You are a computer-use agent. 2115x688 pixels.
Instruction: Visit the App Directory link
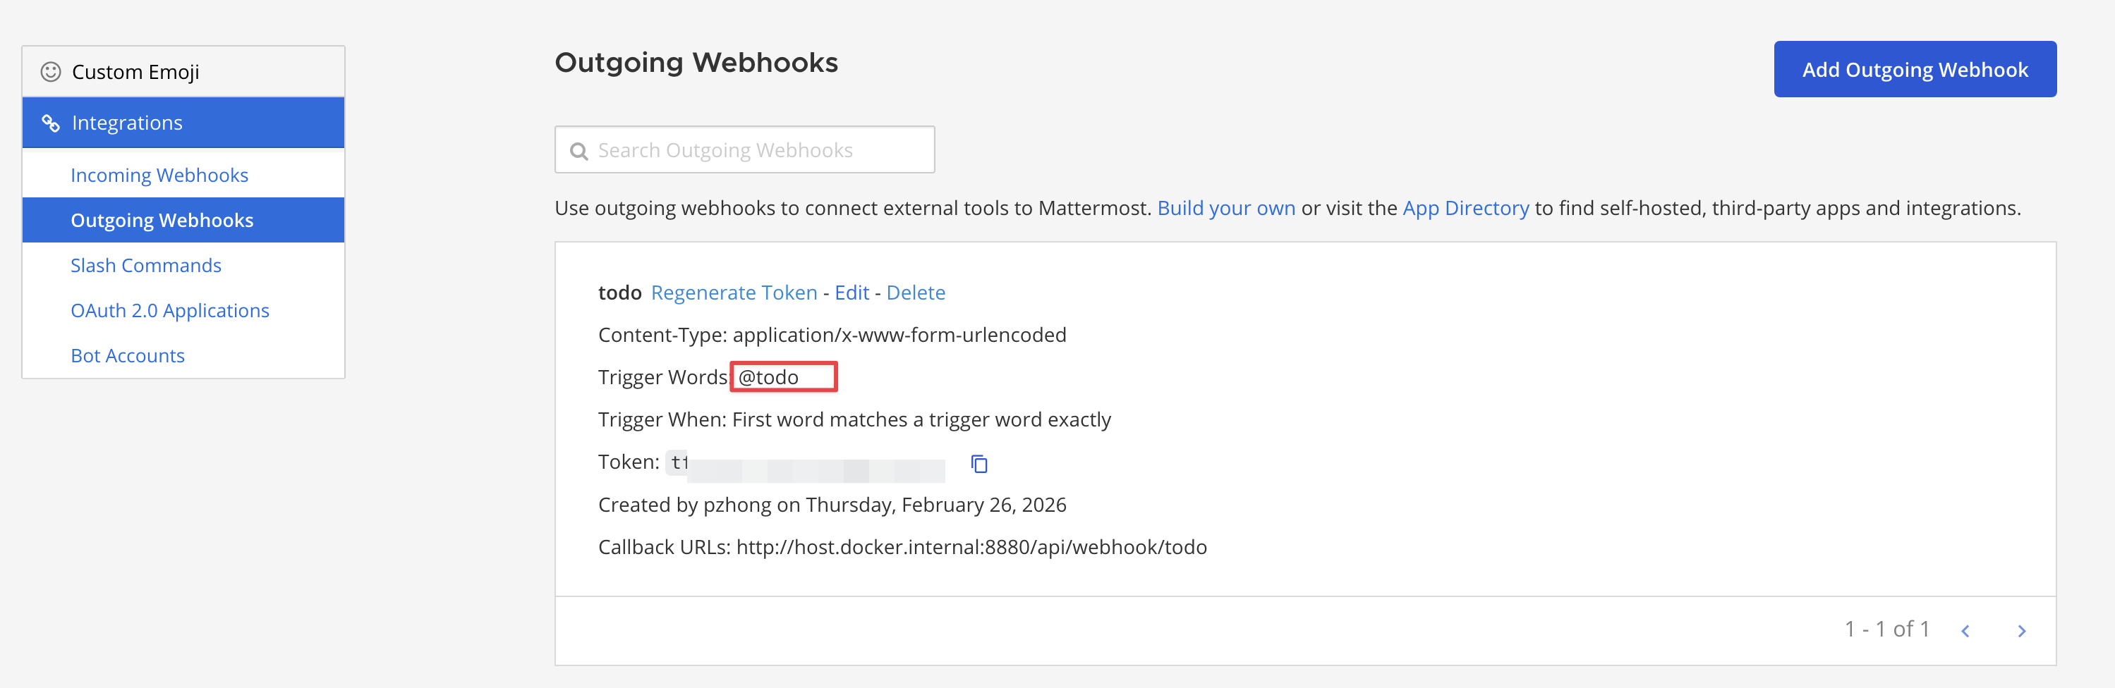point(1465,208)
